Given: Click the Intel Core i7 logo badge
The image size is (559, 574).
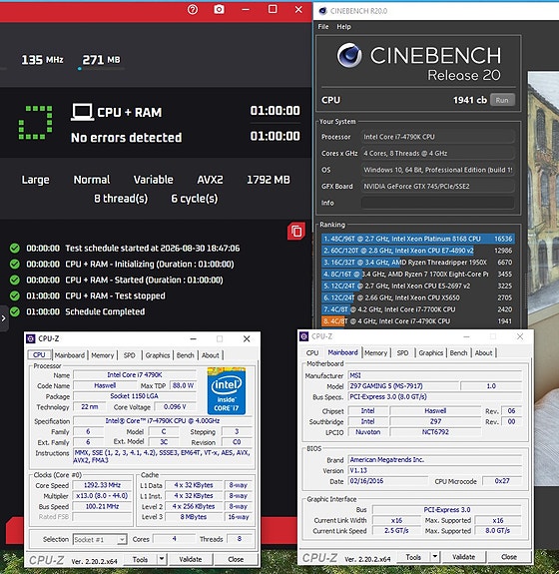Looking at the screenshot, I should (x=227, y=391).
